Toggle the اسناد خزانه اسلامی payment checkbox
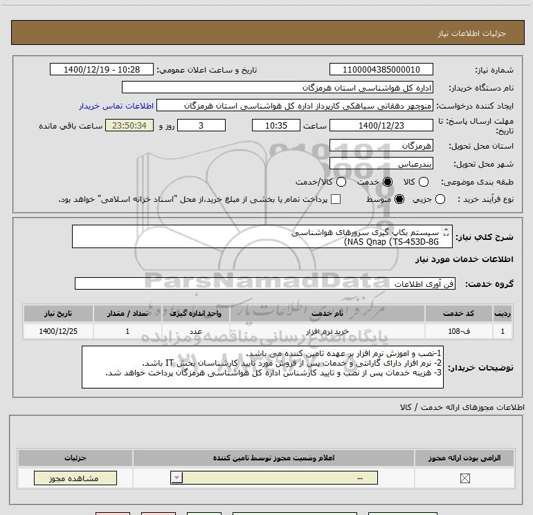 [x=336, y=199]
